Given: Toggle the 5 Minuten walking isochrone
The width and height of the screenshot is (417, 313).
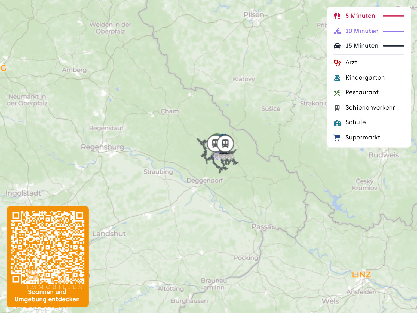Looking at the screenshot, I should pyautogui.click(x=369, y=16).
